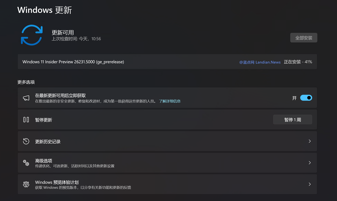Click the history clock icon
Image resolution: width=337 pixels, height=201 pixels.
26,141
